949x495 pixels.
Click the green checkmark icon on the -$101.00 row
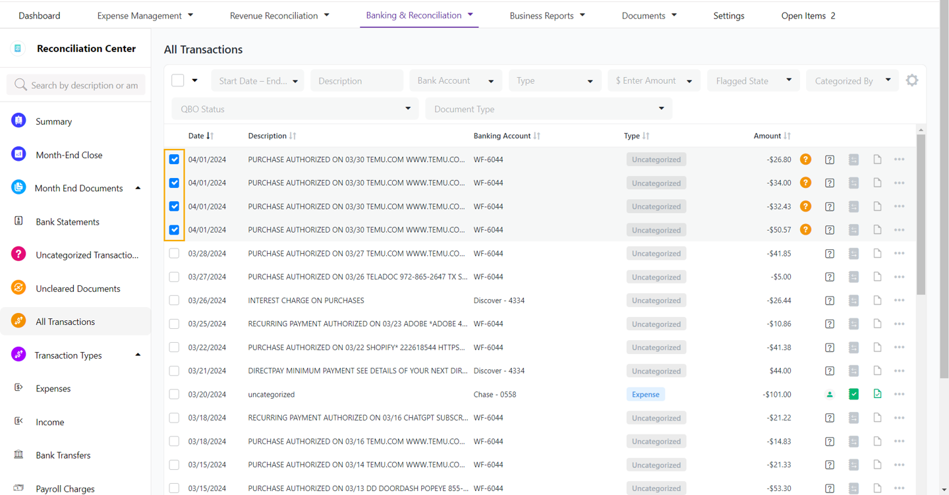(x=853, y=394)
